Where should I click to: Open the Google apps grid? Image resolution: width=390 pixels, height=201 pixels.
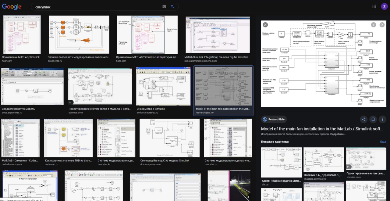click(374, 6)
